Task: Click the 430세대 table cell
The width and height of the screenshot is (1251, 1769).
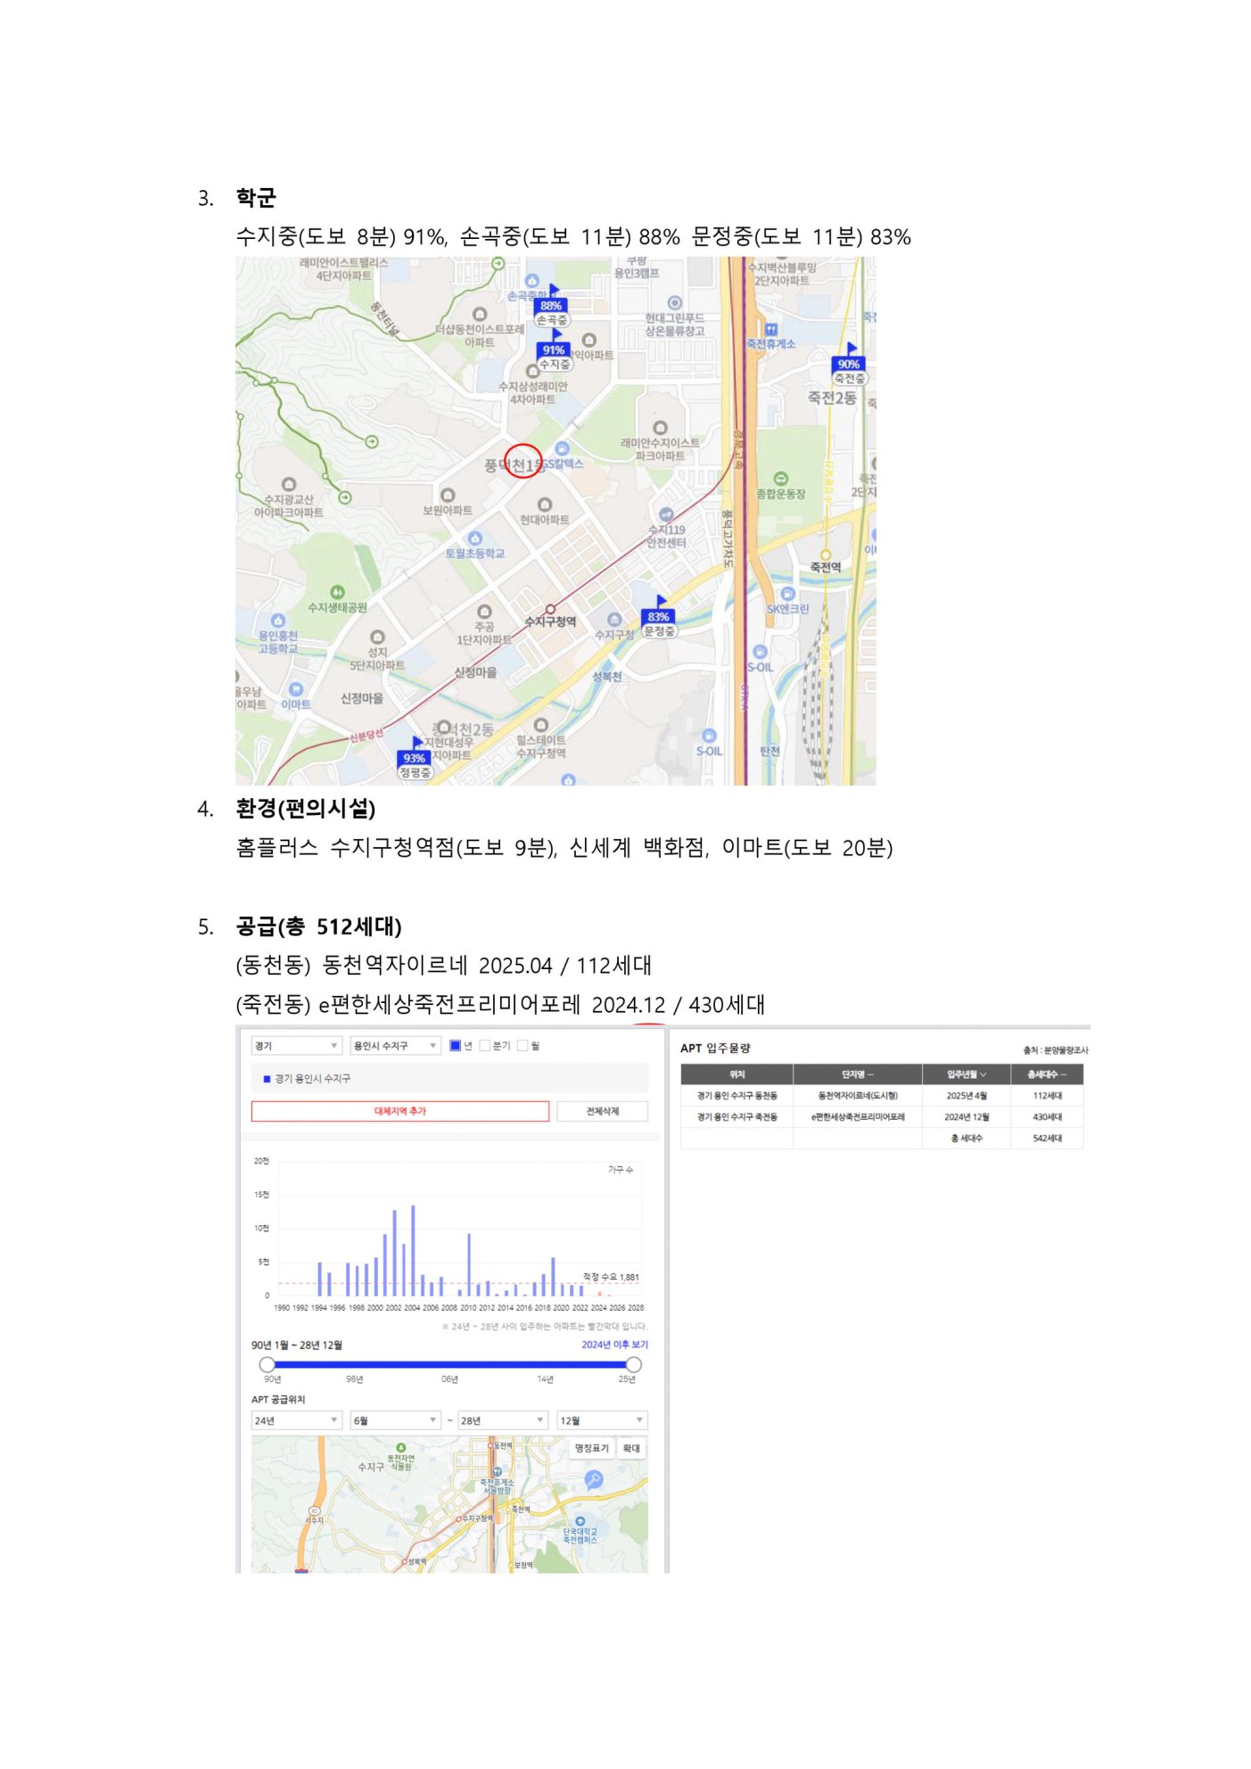Action: [x=1047, y=1117]
